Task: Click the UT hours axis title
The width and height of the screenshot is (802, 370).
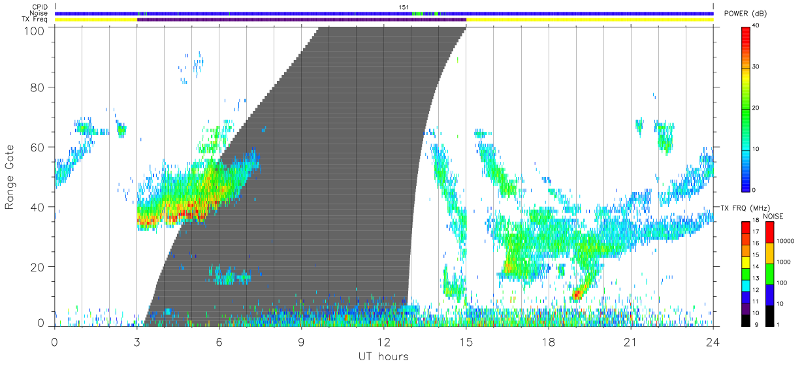Action: pyautogui.click(x=383, y=356)
